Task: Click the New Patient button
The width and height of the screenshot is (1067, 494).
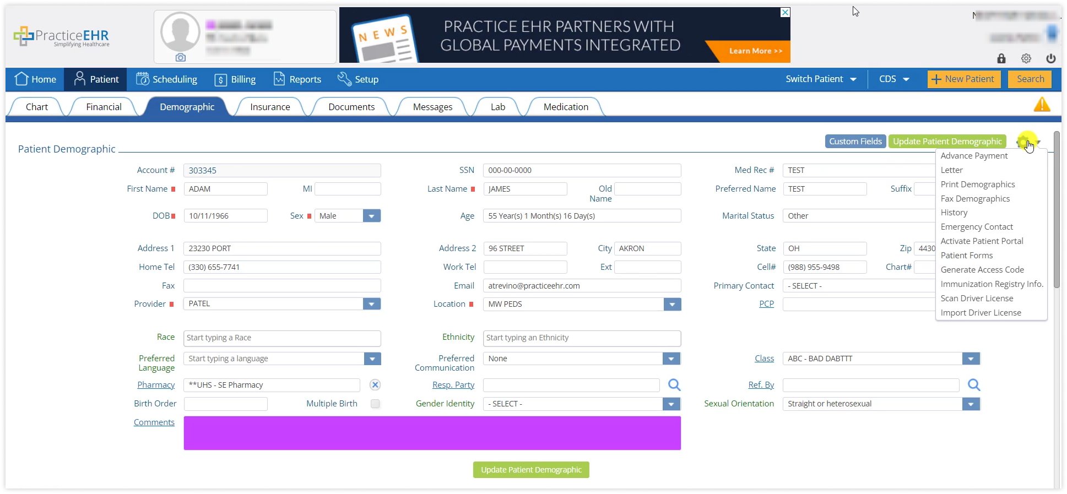Action: point(963,79)
